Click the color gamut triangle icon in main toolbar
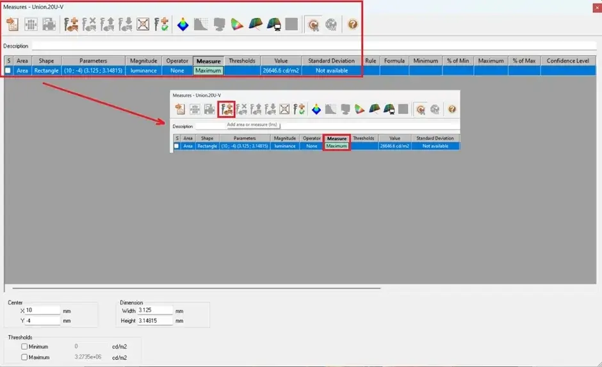 pyautogui.click(x=237, y=24)
